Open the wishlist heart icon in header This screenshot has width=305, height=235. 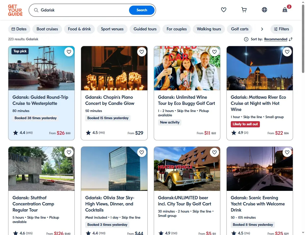pyautogui.click(x=223, y=10)
